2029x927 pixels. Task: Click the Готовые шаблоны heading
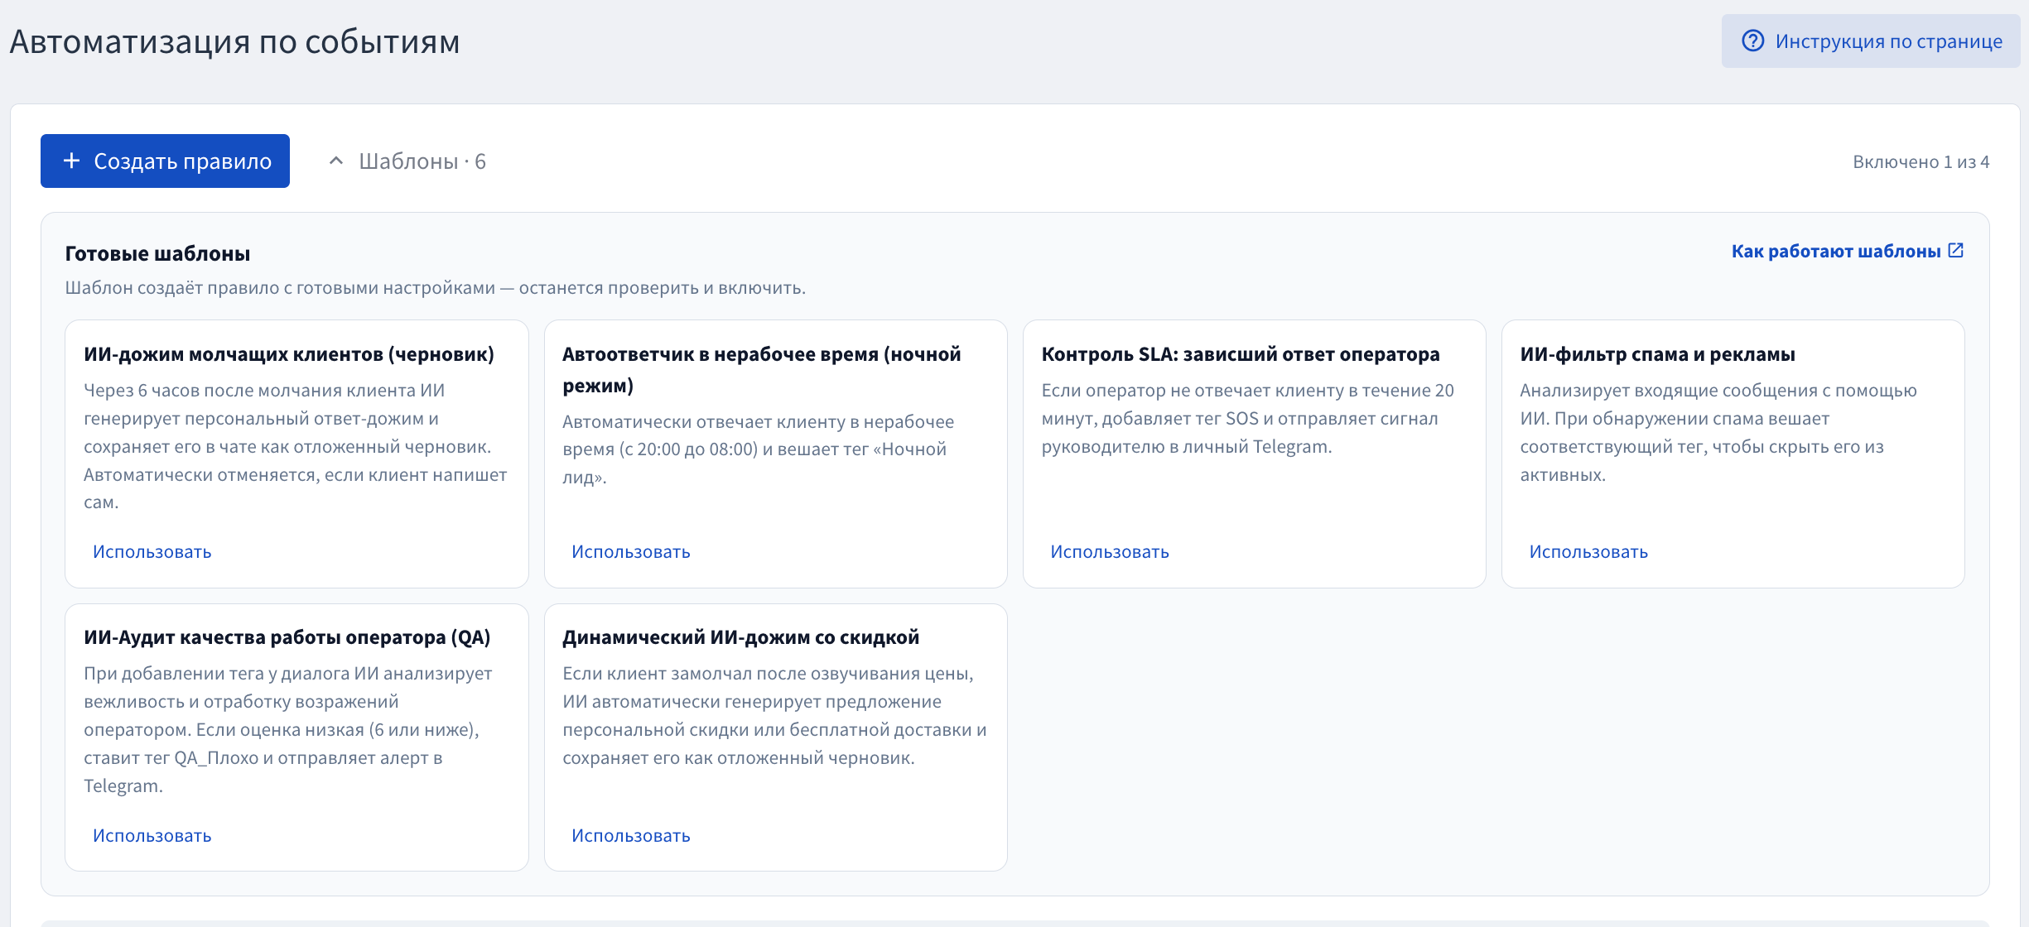tap(157, 253)
